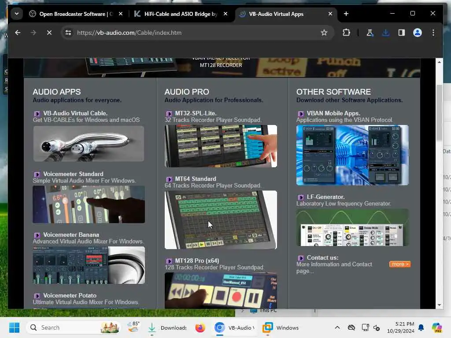Click purple arrow icon beside Voicemeeter Standard
Image resolution: width=451 pixels, height=338 pixels.
click(x=37, y=174)
